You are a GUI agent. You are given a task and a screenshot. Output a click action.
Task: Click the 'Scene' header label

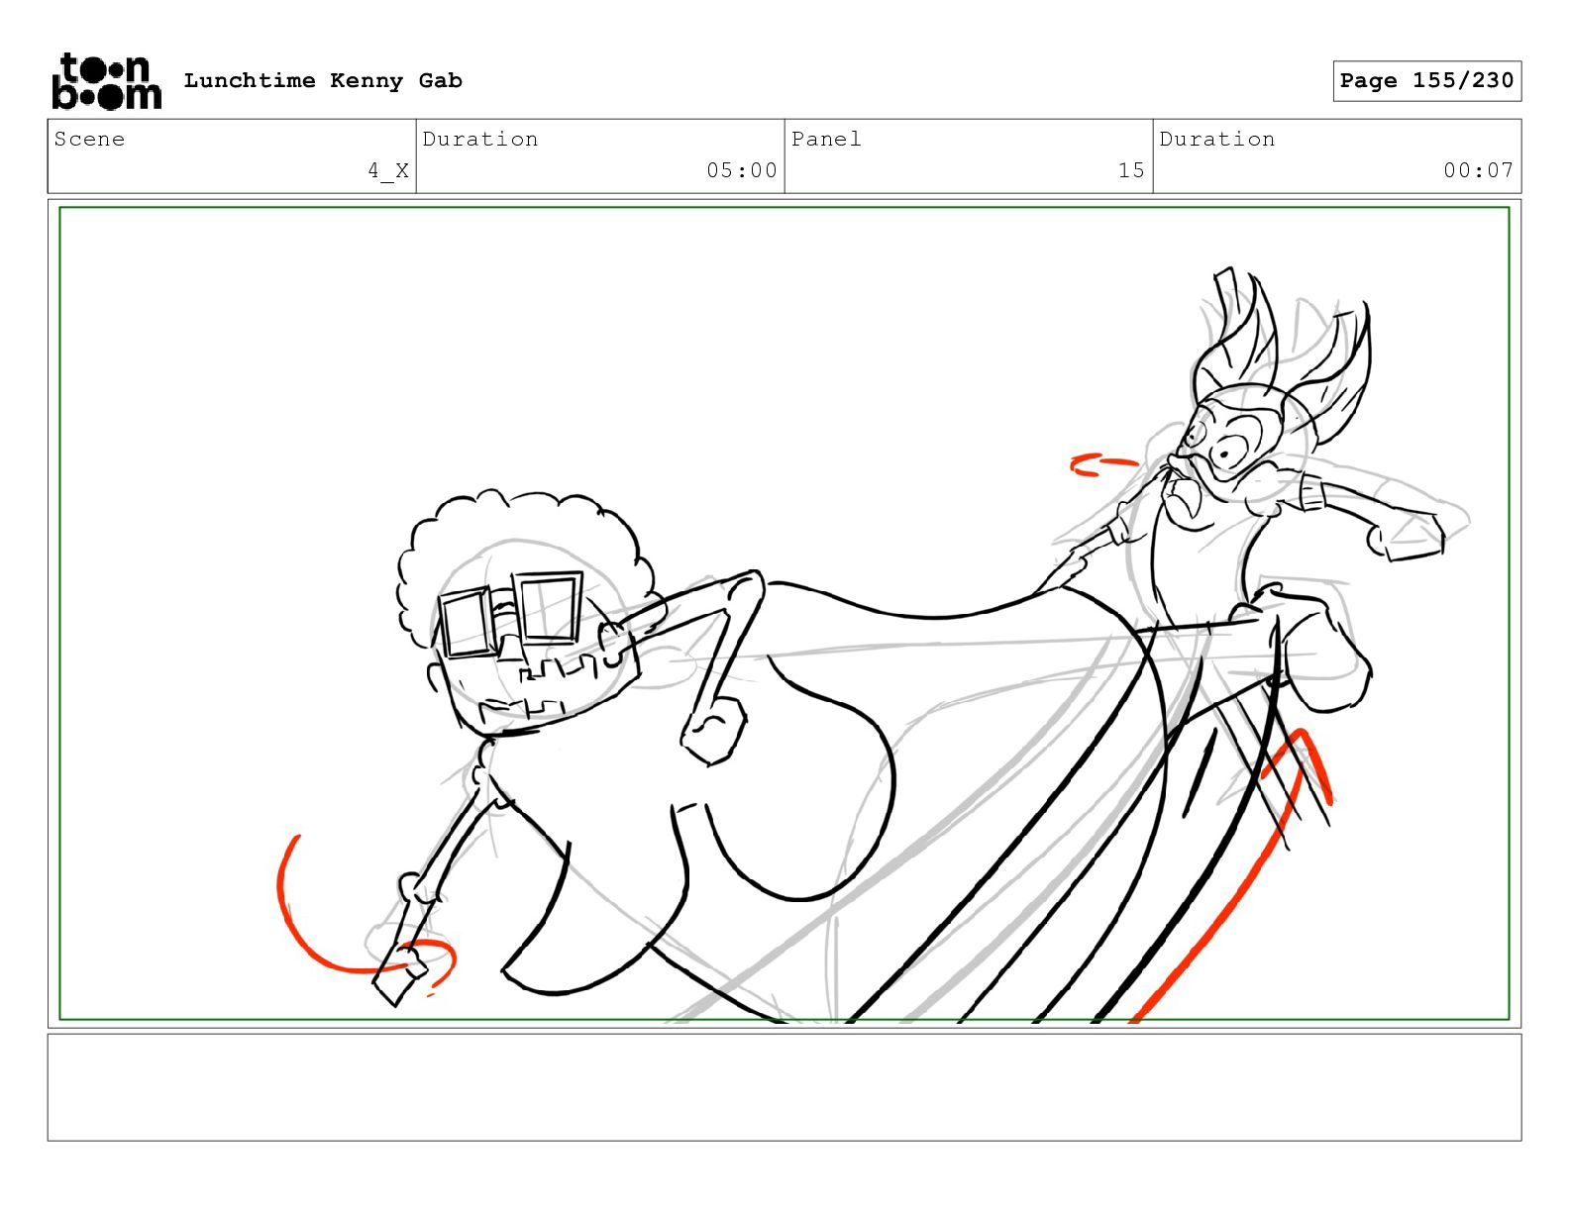(x=89, y=139)
